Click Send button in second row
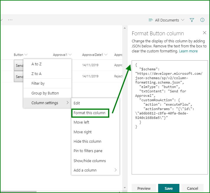 [19, 76]
